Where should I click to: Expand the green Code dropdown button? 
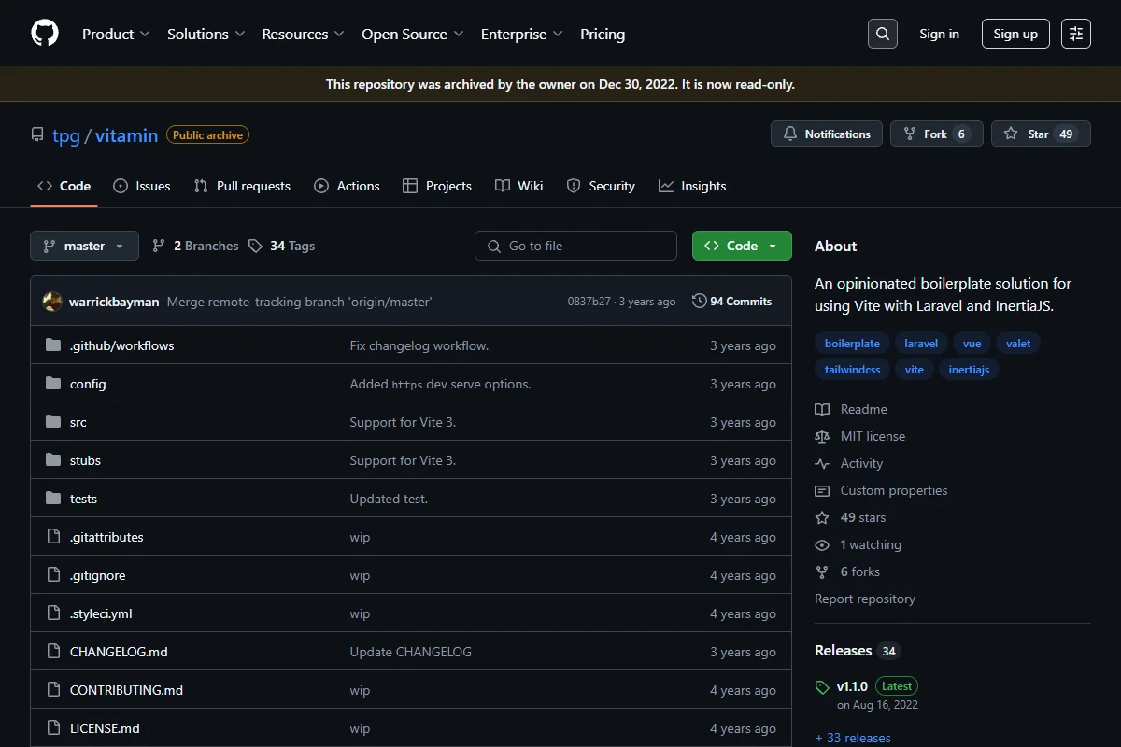(x=742, y=246)
